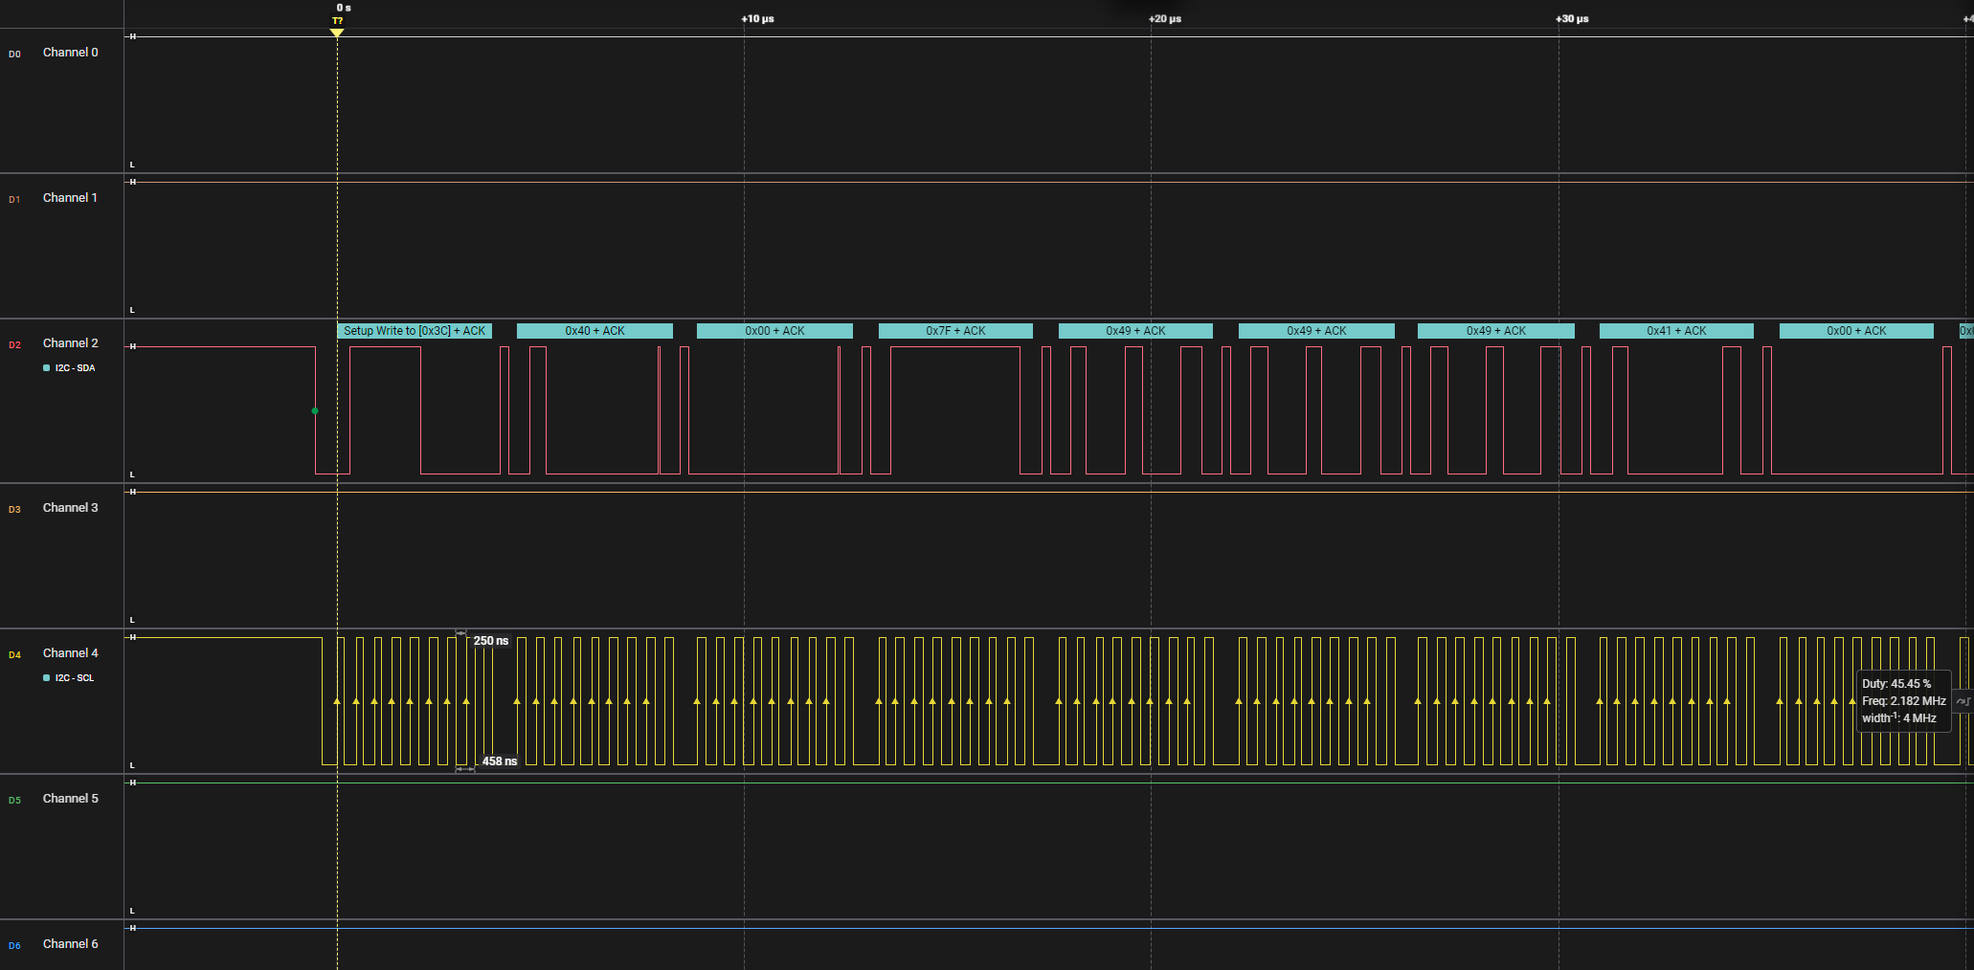
Task: Click the Setup Write to [0x3C] + ACK frame
Action: 415,331
